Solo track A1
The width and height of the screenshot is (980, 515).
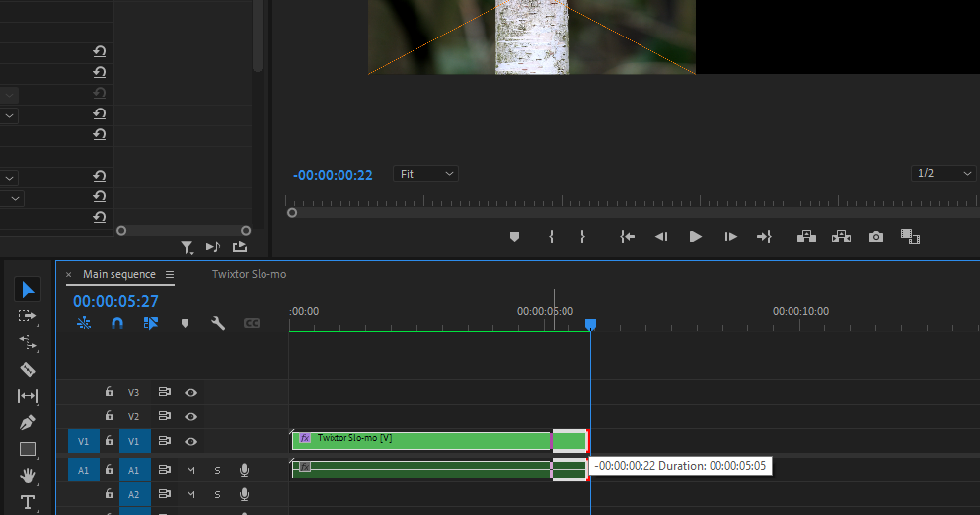[217, 470]
